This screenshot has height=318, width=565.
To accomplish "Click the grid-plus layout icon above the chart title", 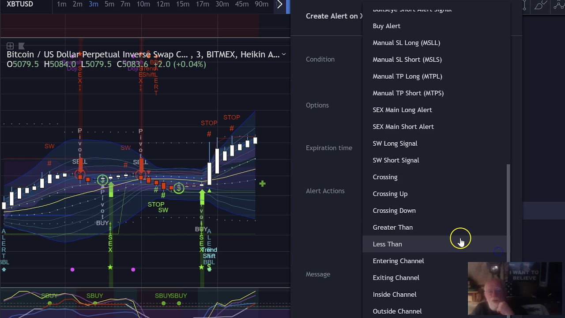I will 10,46.
